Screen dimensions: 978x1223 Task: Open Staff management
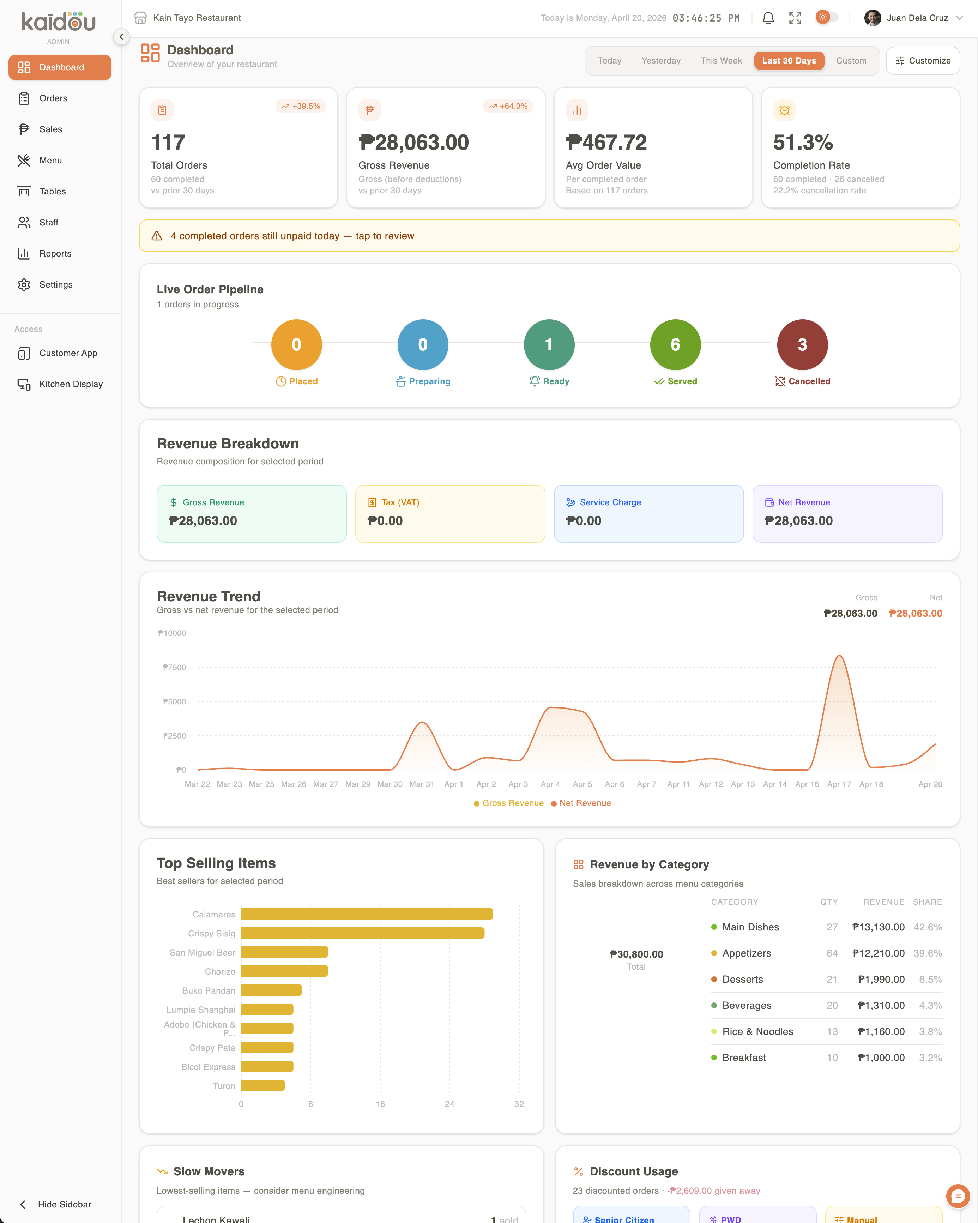point(48,222)
